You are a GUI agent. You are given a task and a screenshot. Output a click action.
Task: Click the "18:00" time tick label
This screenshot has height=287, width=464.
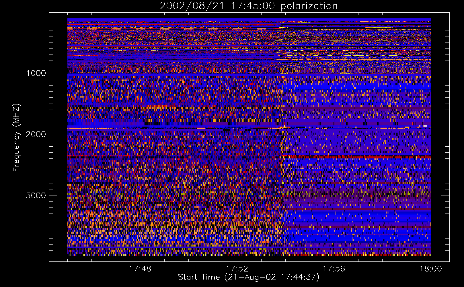(431, 269)
